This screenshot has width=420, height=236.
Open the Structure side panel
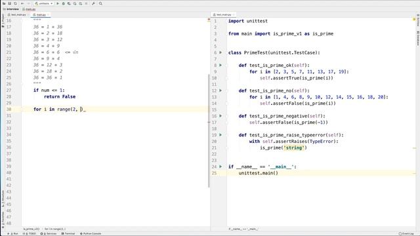[3, 199]
